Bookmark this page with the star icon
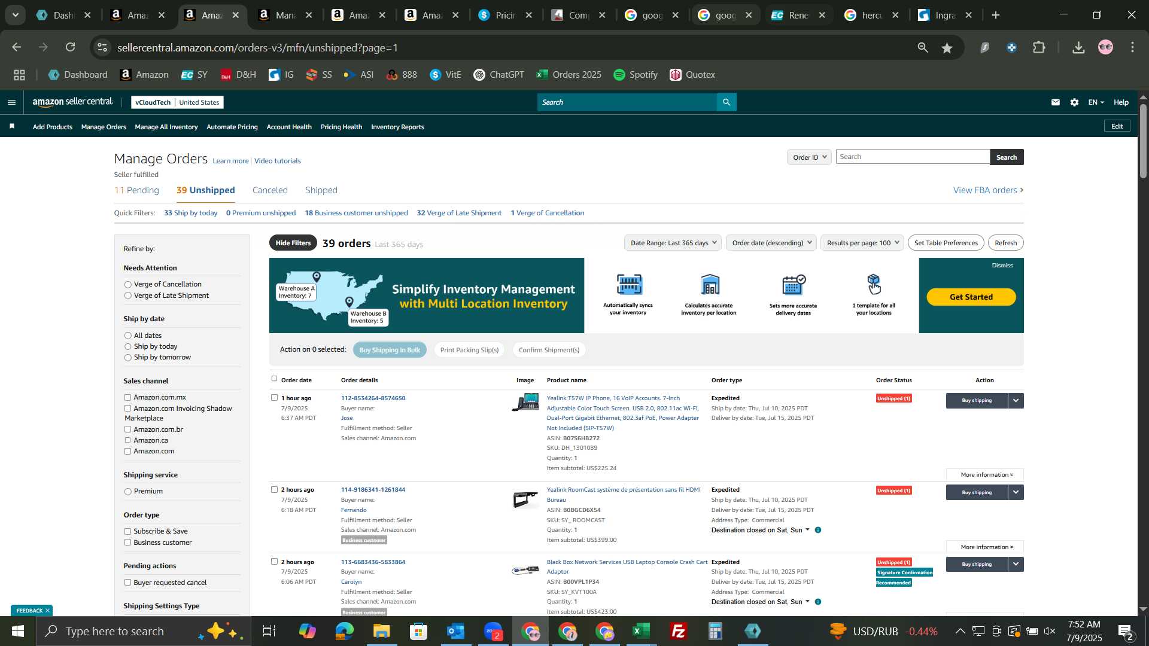1149x646 pixels. 947,48
